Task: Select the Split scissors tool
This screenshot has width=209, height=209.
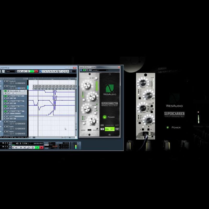Action: pos(45,71)
